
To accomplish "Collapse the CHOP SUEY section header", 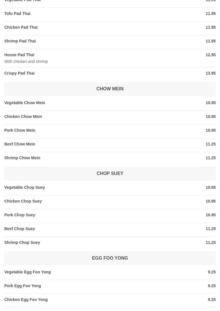I will (x=110, y=174).
